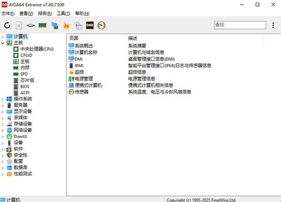Expand the 操作系统 tree node
The image size is (281, 202).
click(x=2, y=99)
